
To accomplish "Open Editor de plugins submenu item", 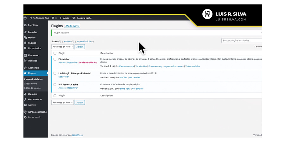I will (32, 88).
